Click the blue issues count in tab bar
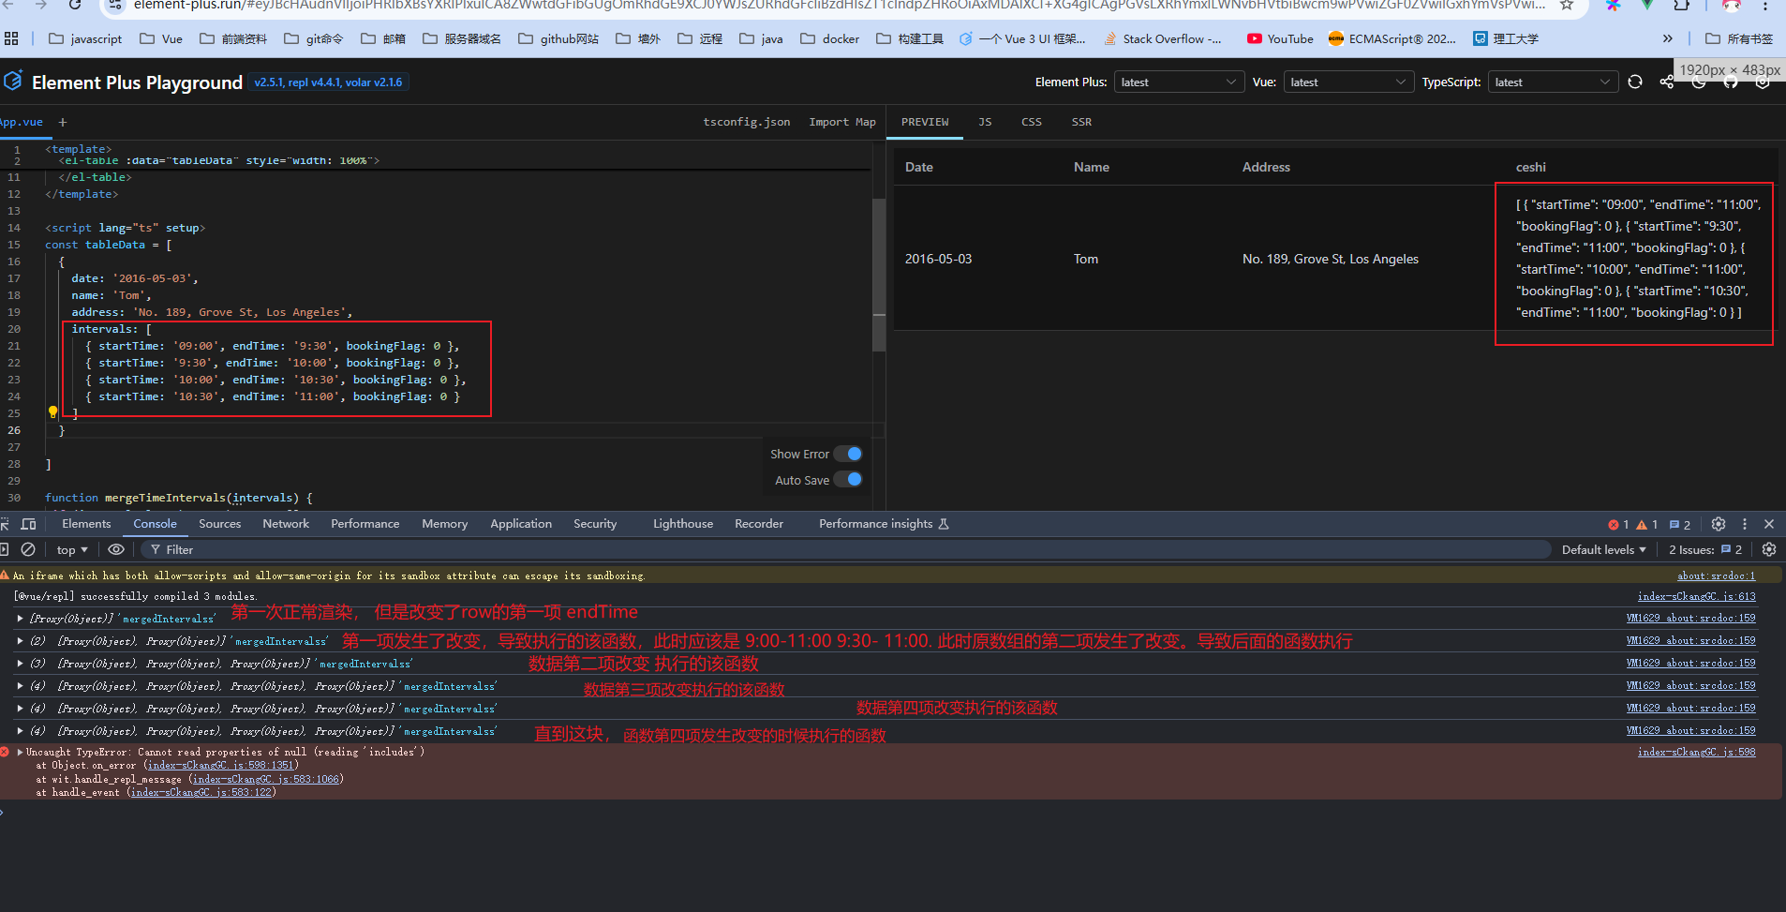The width and height of the screenshot is (1786, 912). (x=1680, y=525)
